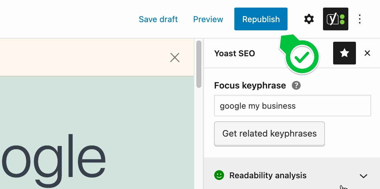Screen dimensions: 380x189
Task: Click Save draft
Action: (x=158, y=19)
